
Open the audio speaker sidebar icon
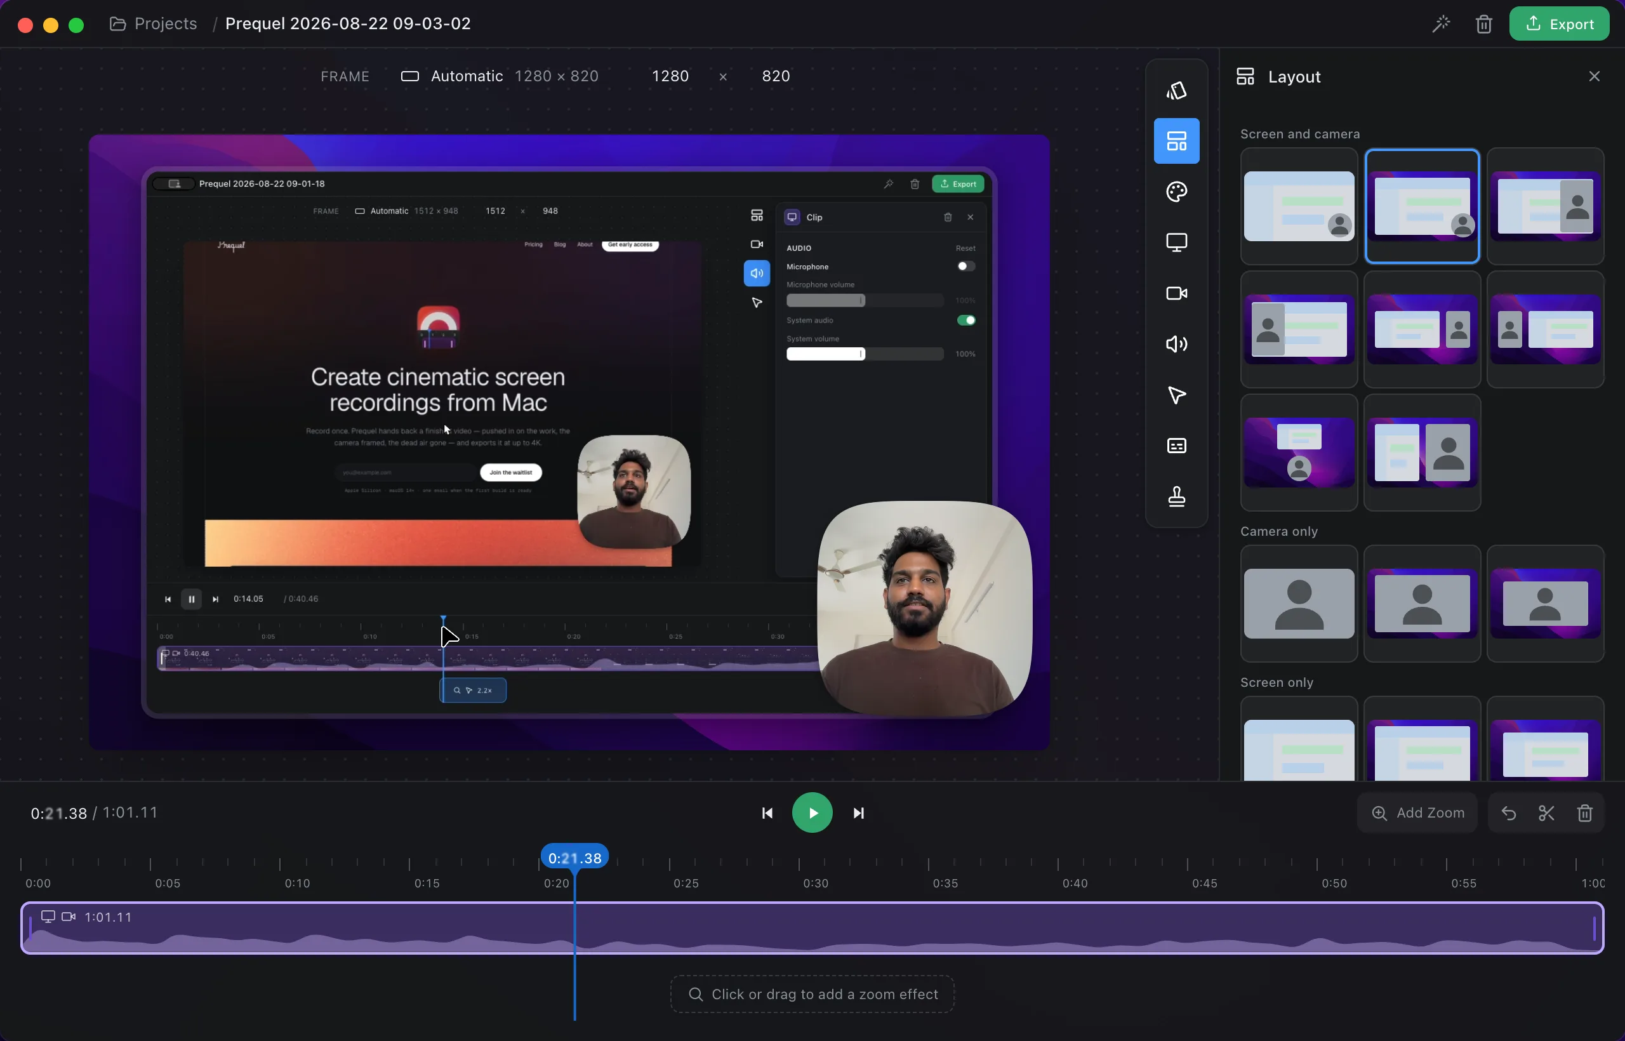(1176, 344)
